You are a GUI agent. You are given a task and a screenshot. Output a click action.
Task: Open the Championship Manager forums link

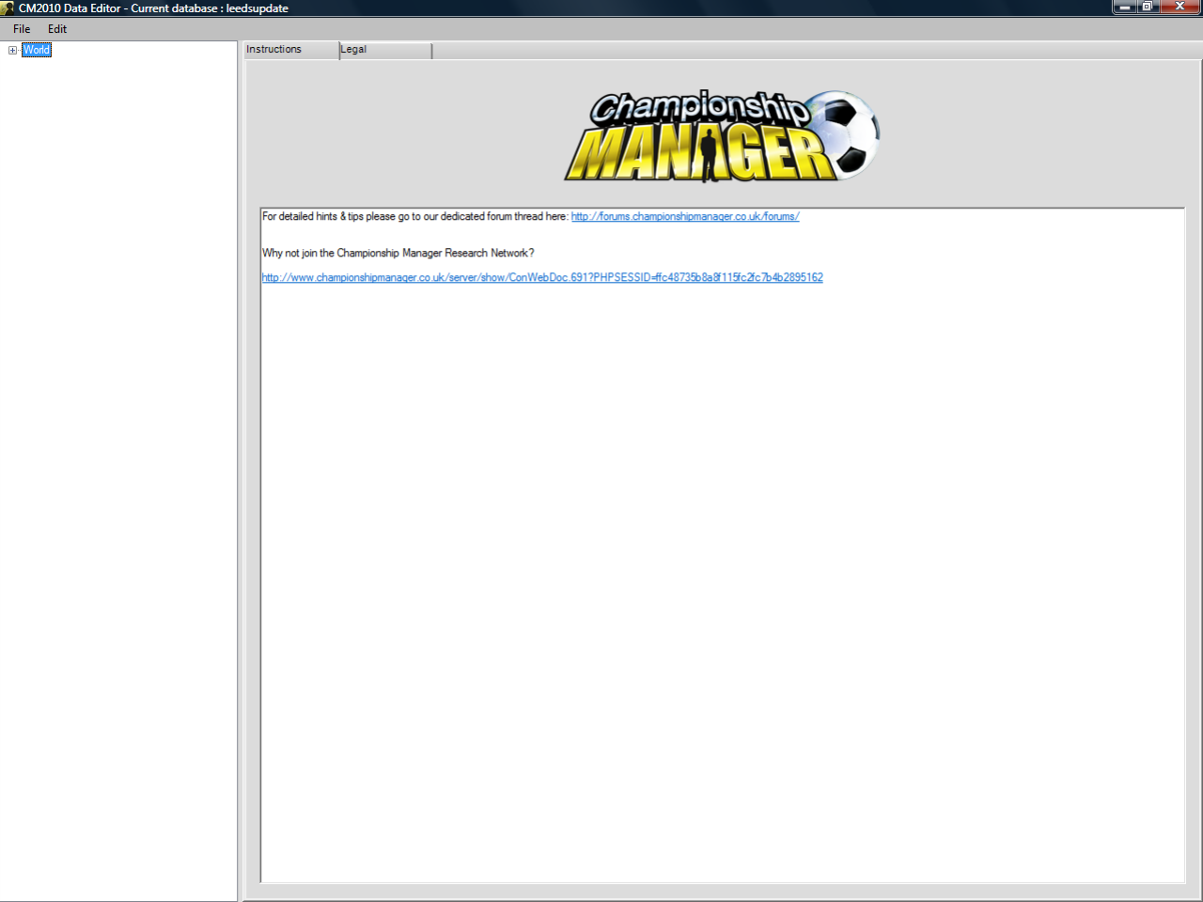pyautogui.click(x=685, y=216)
